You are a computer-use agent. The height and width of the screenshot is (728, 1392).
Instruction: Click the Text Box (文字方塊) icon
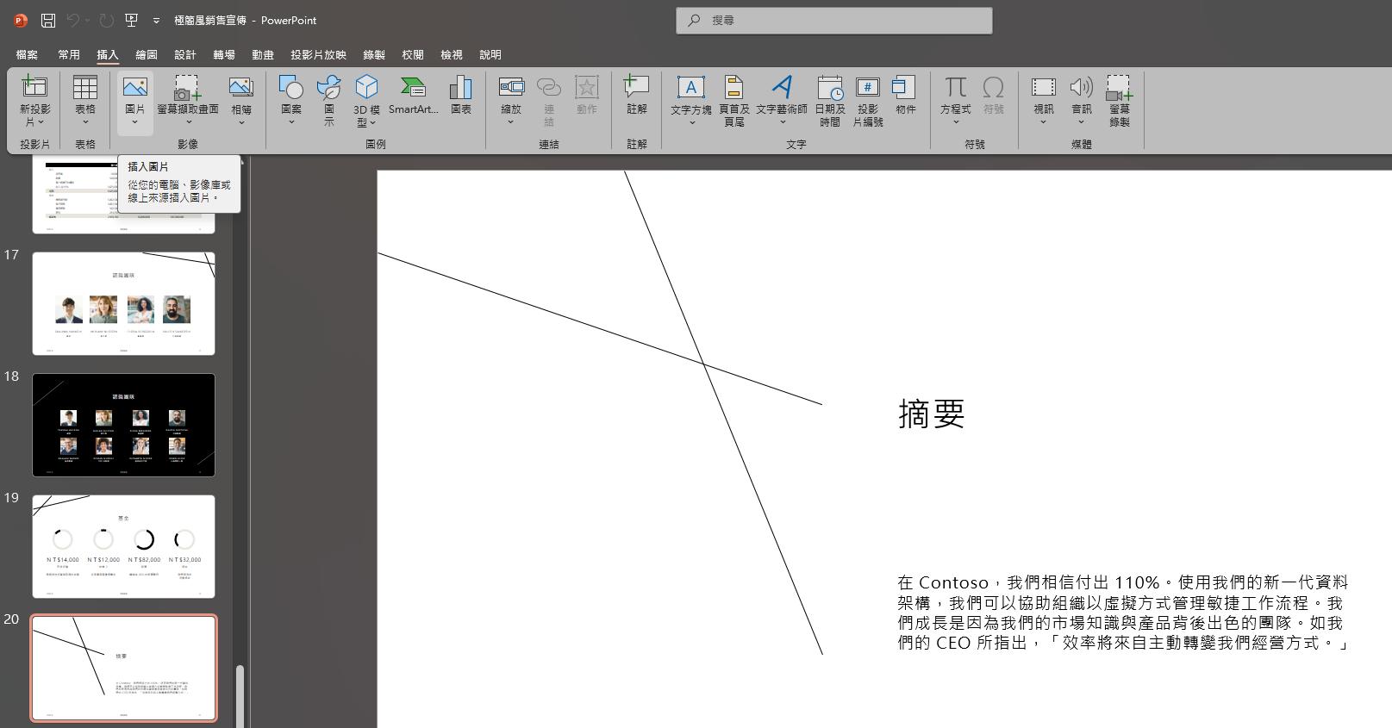pyautogui.click(x=691, y=86)
